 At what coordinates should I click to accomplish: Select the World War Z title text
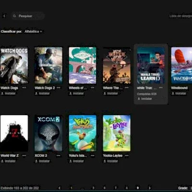10,156
